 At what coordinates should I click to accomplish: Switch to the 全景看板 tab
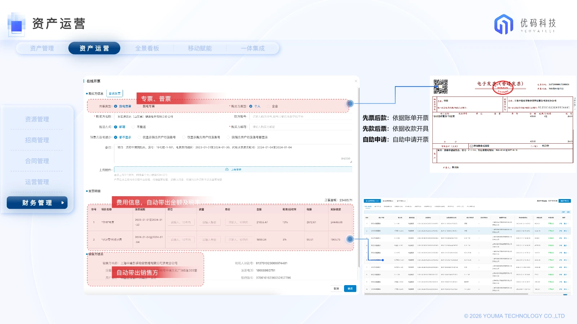point(147,48)
